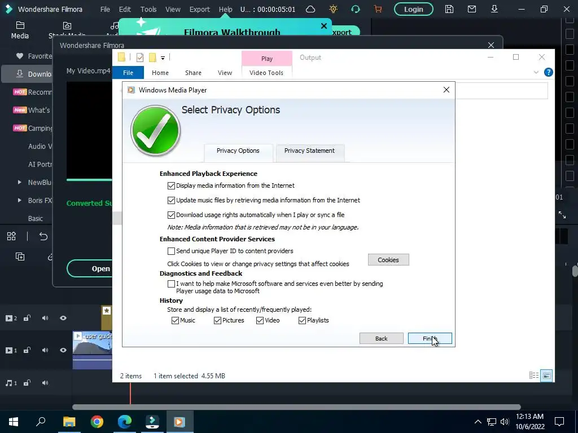The image size is (578, 433).
Task: Uncheck Update music files by retrieving media information
Action: click(171, 200)
